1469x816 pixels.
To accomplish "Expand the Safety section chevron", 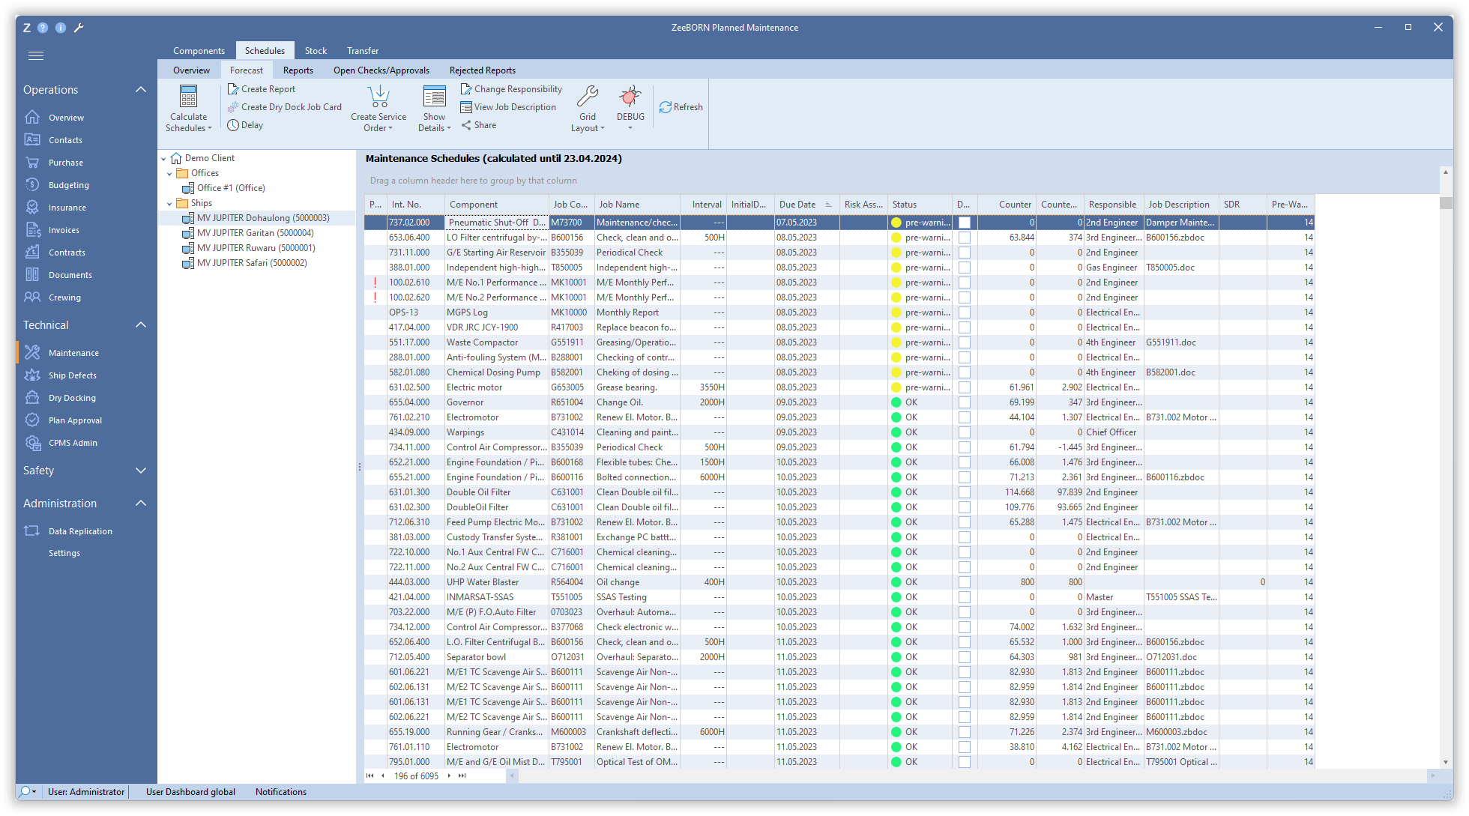I will tap(140, 471).
